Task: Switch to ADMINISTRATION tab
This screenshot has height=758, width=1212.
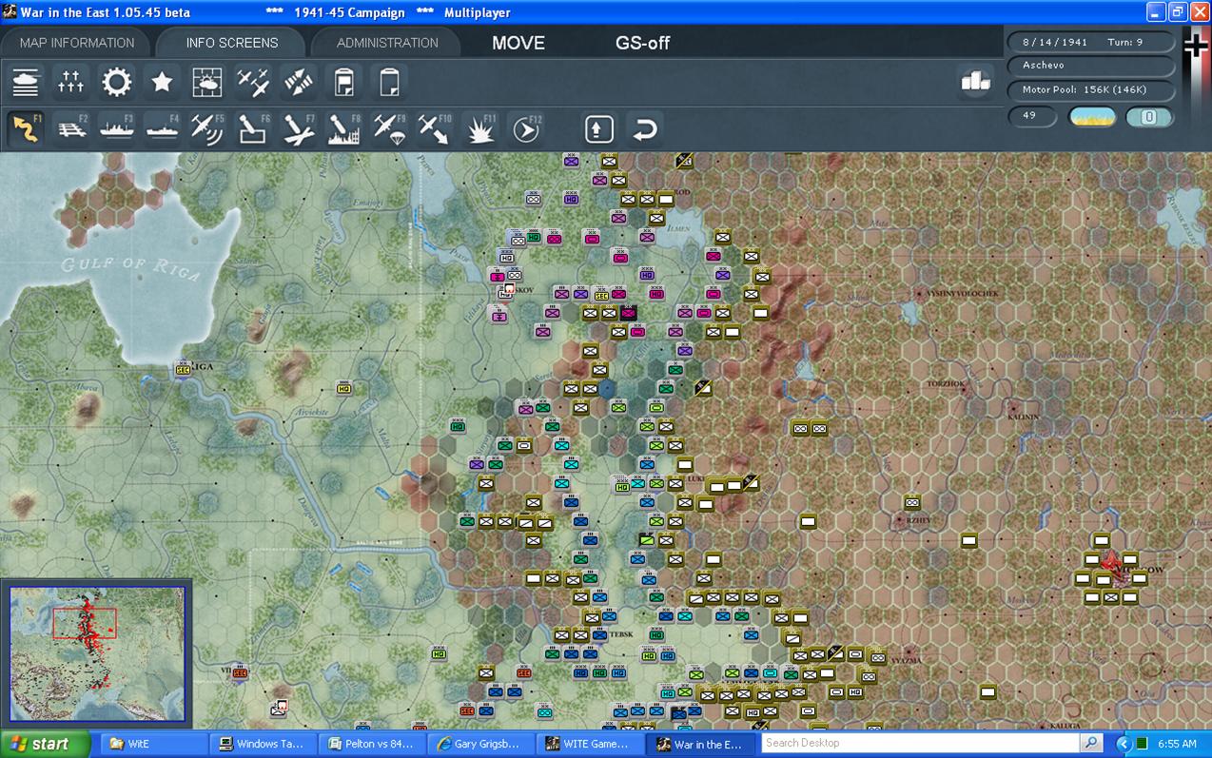Action: click(x=387, y=43)
